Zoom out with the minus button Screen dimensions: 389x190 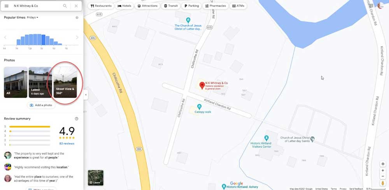pyautogui.click(x=383, y=176)
